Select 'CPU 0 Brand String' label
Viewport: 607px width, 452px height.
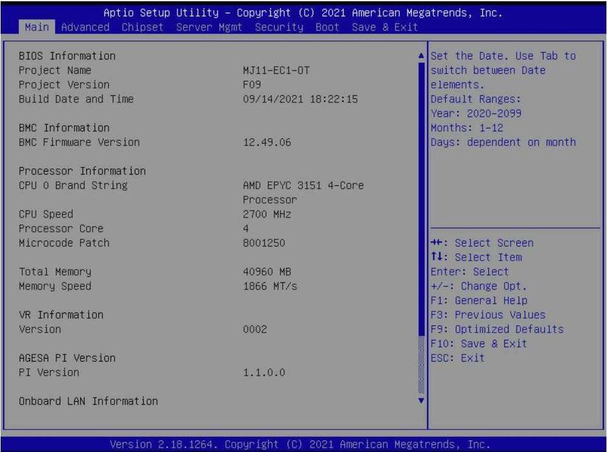(73, 185)
